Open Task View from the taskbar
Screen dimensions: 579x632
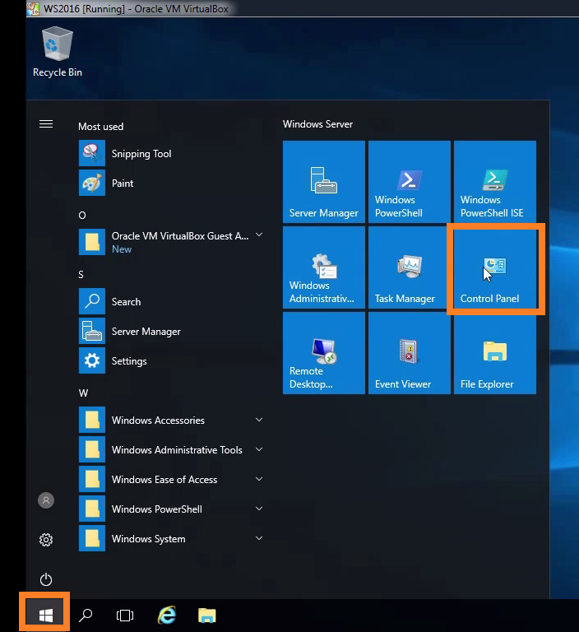(125, 616)
